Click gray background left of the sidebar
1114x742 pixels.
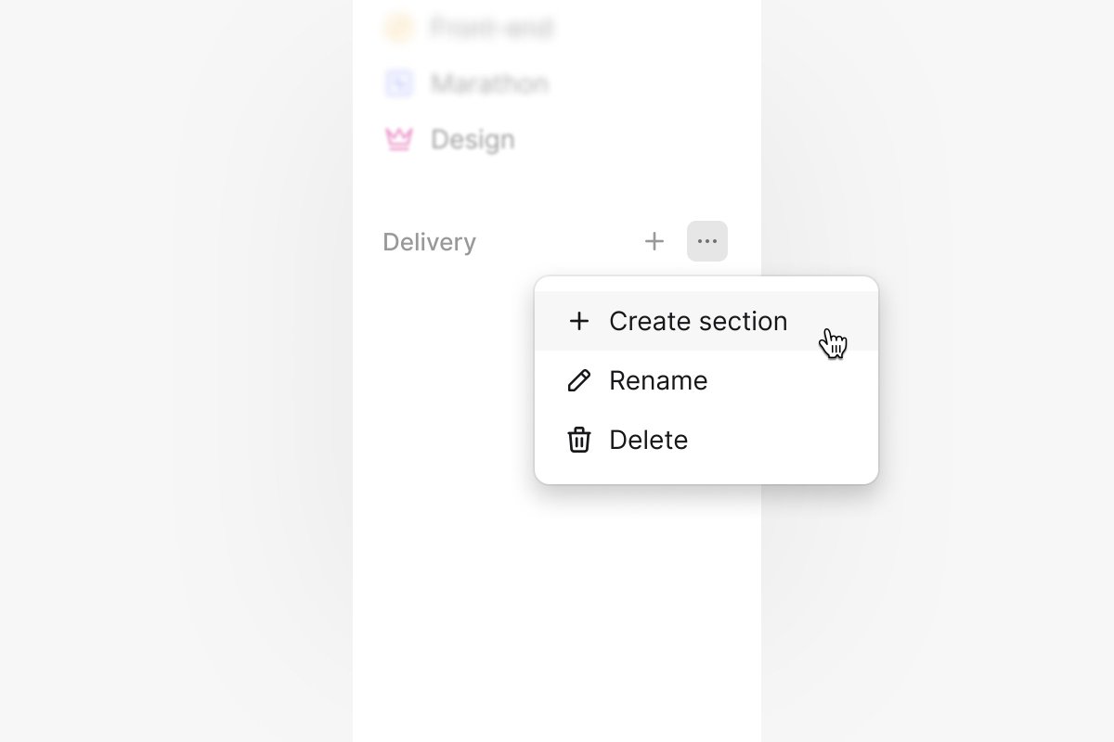(176, 371)
